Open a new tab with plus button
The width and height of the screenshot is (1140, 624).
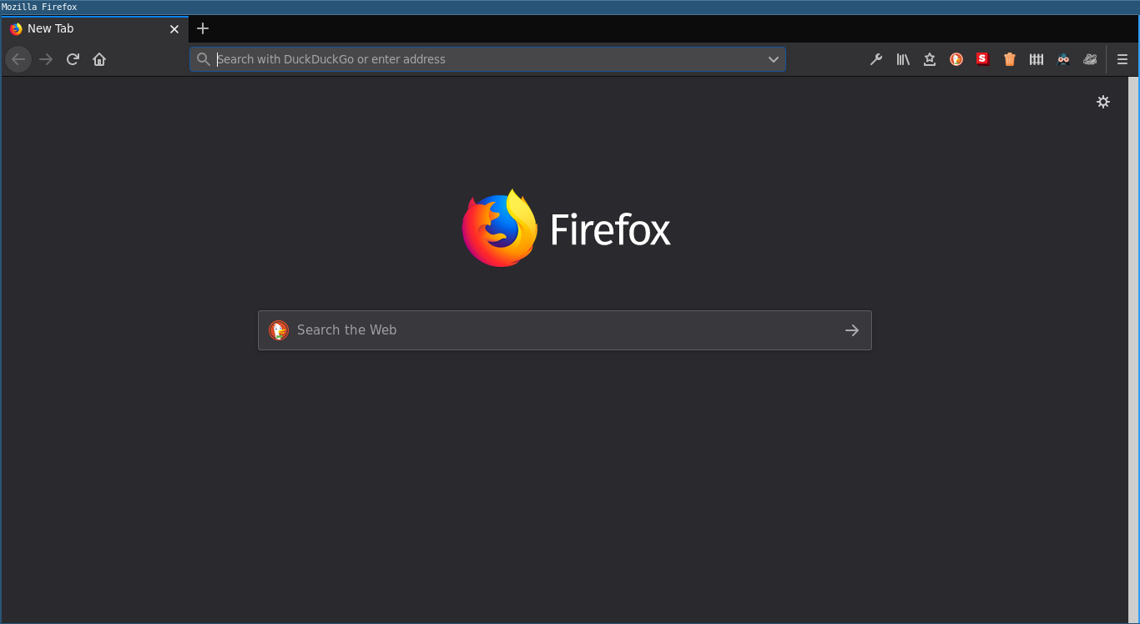click(x=203, y=28)
